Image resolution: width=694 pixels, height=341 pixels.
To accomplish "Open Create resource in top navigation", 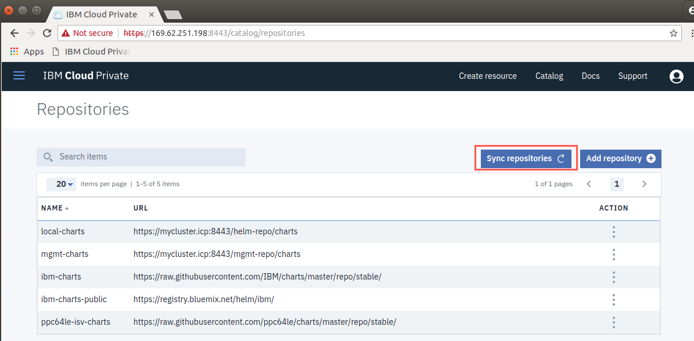I will (x=488, y=76).
